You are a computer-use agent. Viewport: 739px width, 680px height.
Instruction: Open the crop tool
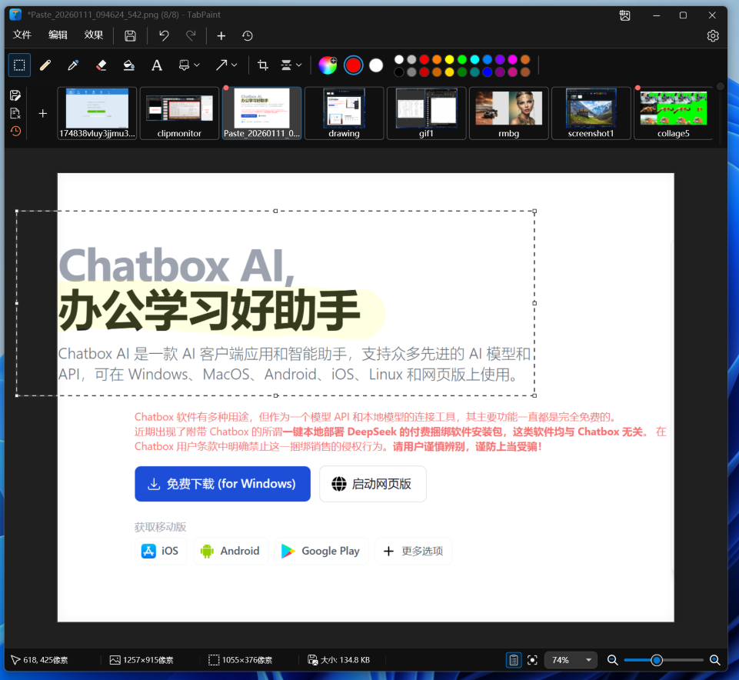coord(265,65)
